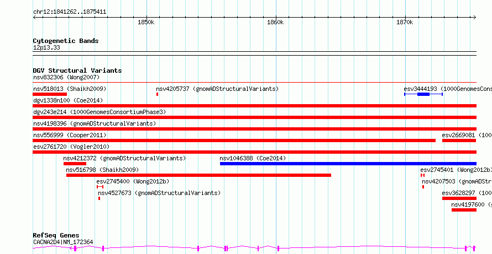
Task: Select the esv3628297 variant label
Action: (x=467, y=193)
